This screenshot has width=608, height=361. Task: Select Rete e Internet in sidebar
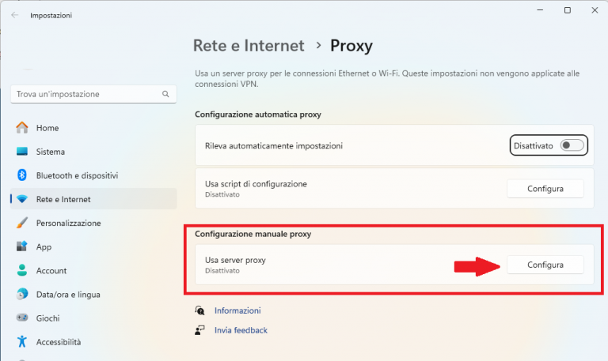93,199
